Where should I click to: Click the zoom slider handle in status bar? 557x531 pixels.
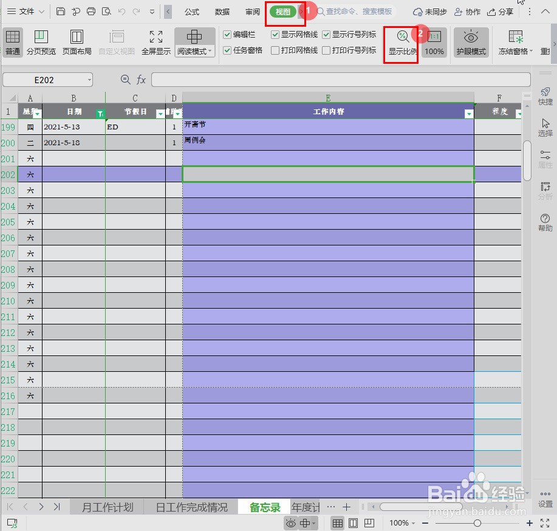coord(477,523)
